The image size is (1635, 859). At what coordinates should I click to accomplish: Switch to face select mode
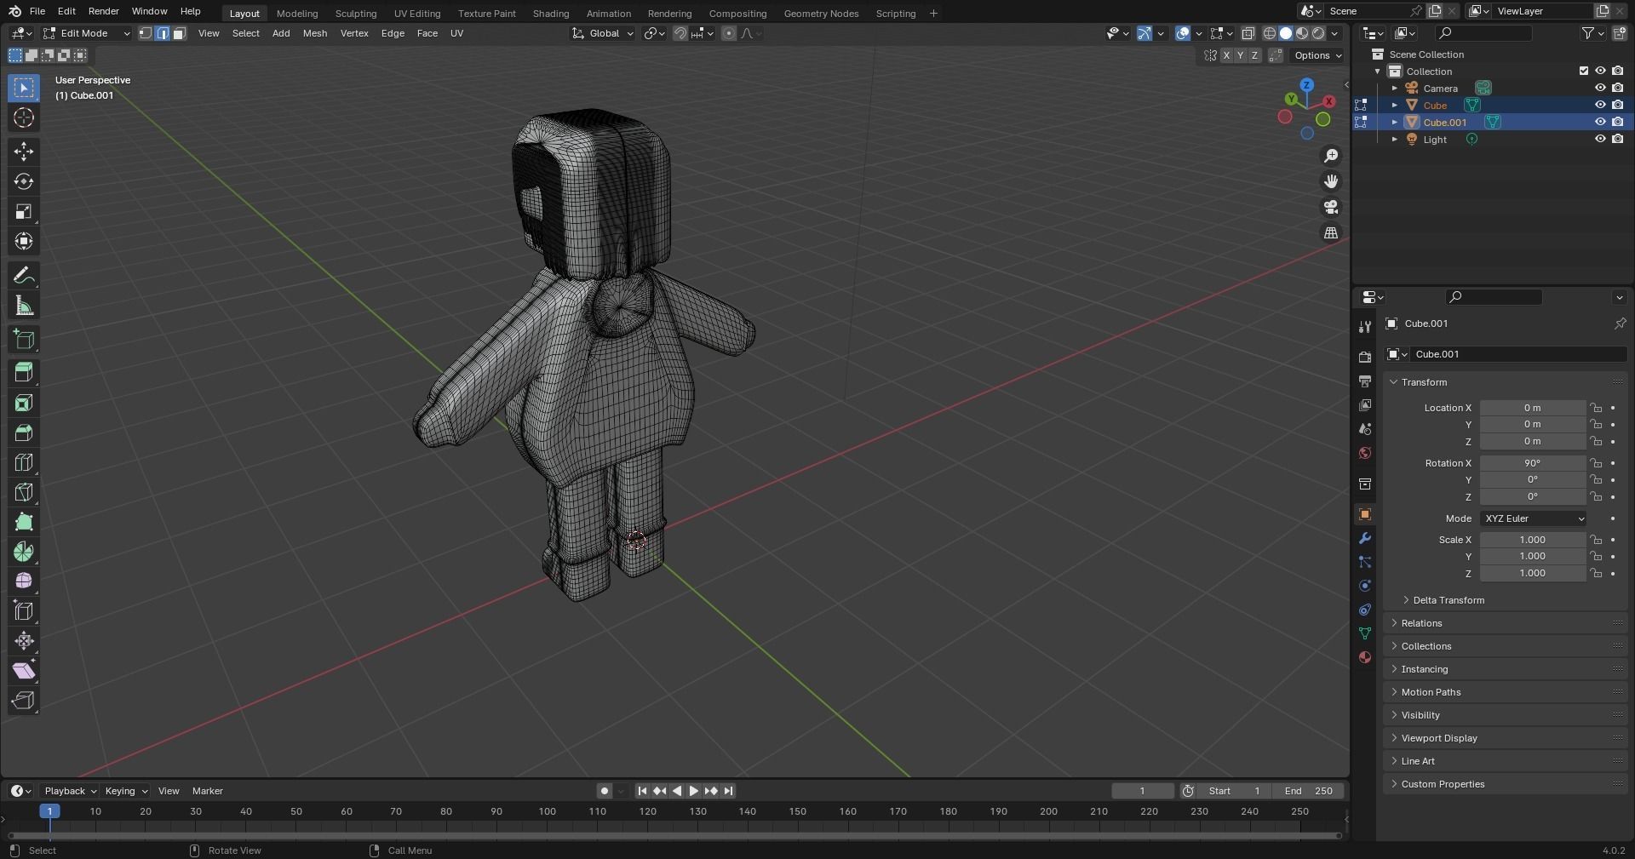coord(180,33)
